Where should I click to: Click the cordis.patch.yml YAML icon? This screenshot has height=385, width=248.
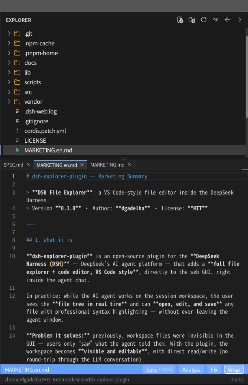click(x=17, y=130)
